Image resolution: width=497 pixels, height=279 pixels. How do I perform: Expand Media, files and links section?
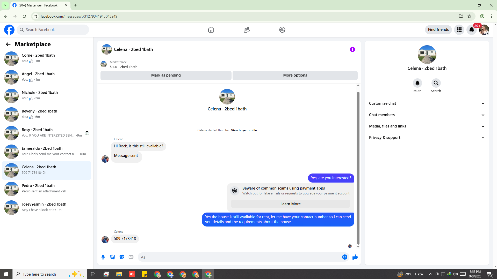pyautogui.click(x=427, y=126)
